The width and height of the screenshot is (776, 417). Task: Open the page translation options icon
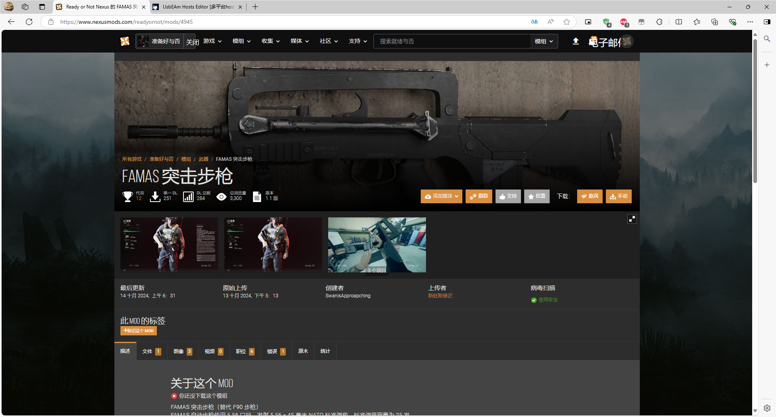tap(534, 22)
